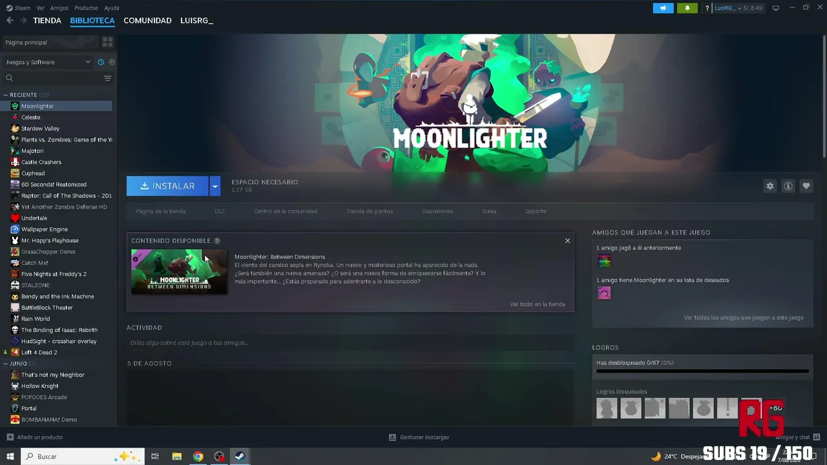Open the LUISRG_ profile tab
Viewport: 827px width, 465px height.
(196, 21)
